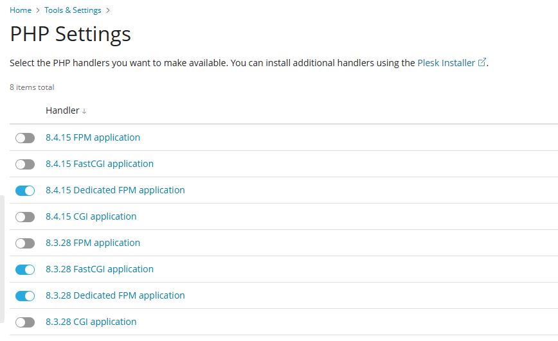Sort the list by Handler column
Screen dimensions: 558x341
coord(63,110)
